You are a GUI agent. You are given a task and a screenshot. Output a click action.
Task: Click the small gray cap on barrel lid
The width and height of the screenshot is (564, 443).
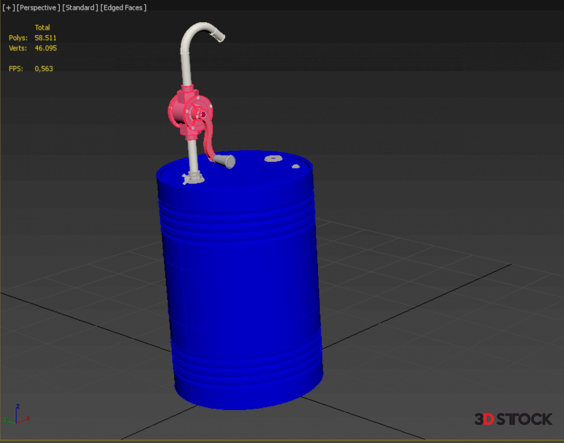tap(296, 166)
